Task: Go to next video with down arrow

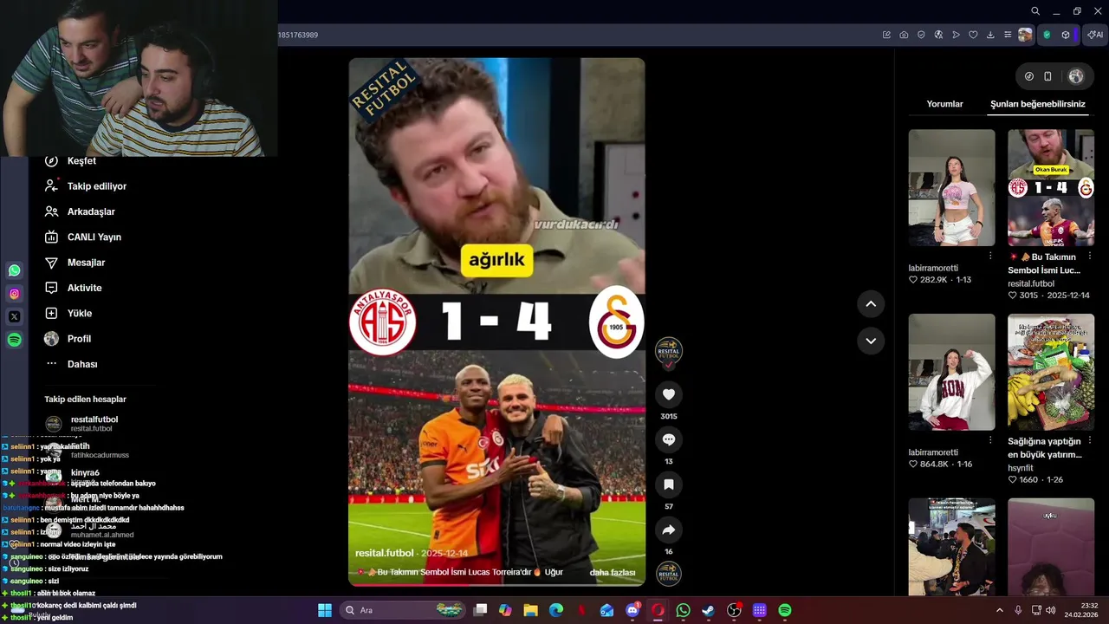Action: click(871, 341)
